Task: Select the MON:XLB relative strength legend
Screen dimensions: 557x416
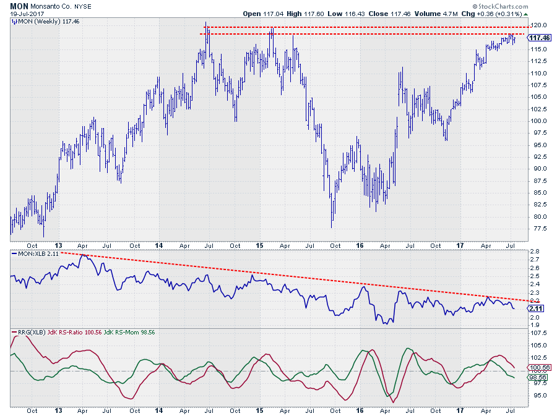Action: 35,253
